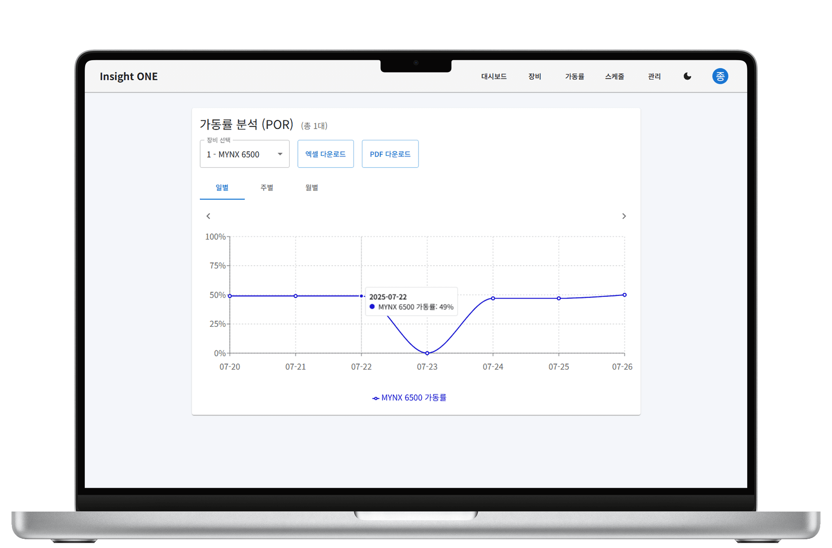Click the PDF 다운로드 button

pos(390,154)
